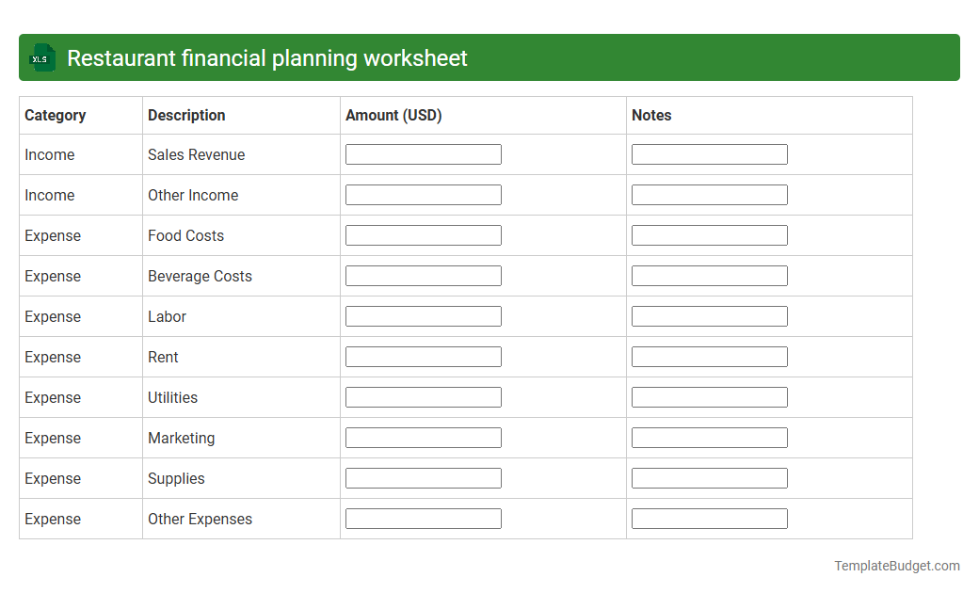Click the Utilities notes field
979x593 pixels.
(709, 396)
